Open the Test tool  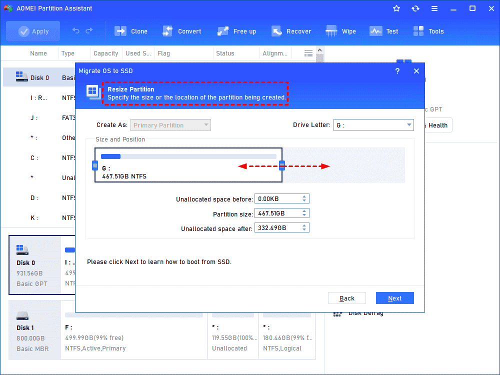point(383,31)
